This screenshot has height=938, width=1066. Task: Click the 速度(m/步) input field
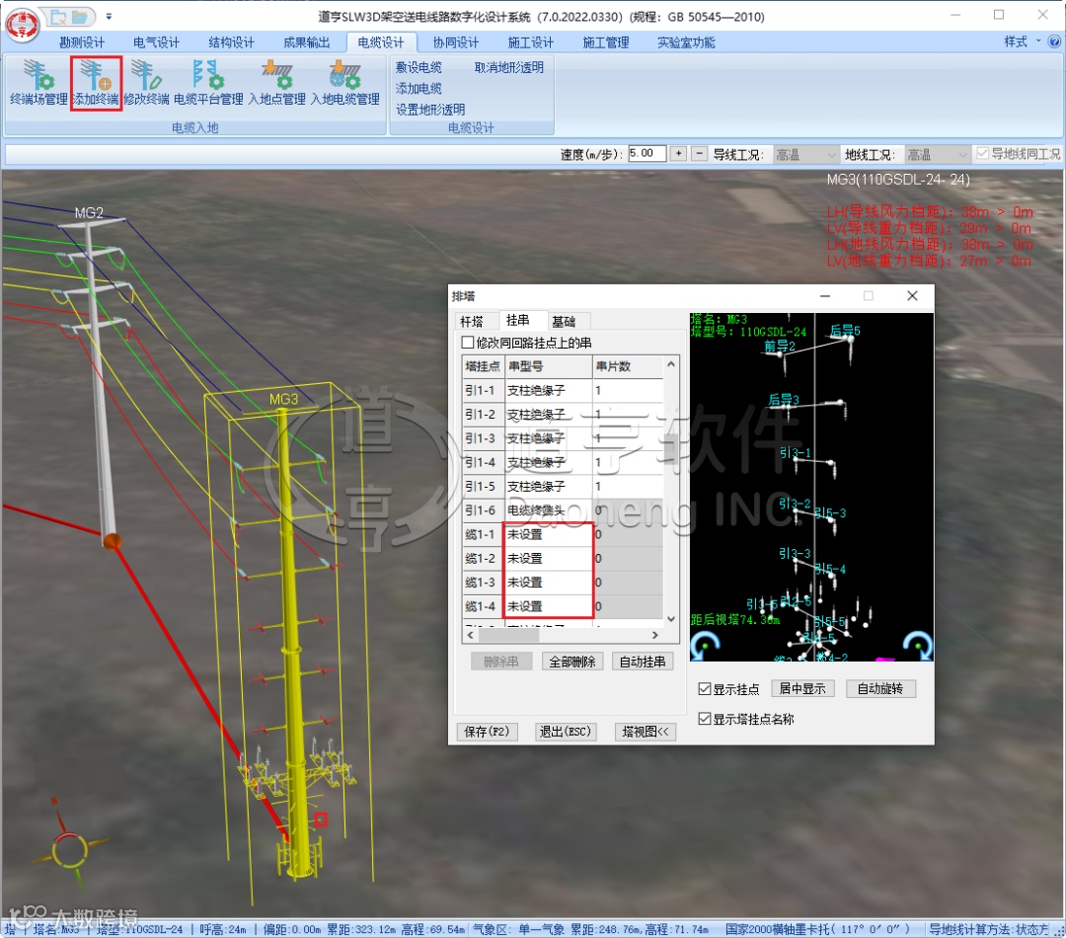(646, 154)
